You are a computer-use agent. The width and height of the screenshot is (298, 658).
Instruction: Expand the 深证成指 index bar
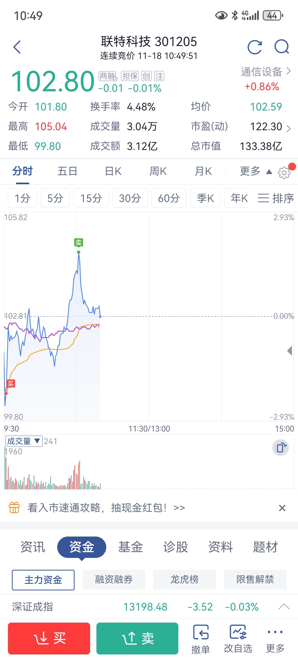point(284,607)
